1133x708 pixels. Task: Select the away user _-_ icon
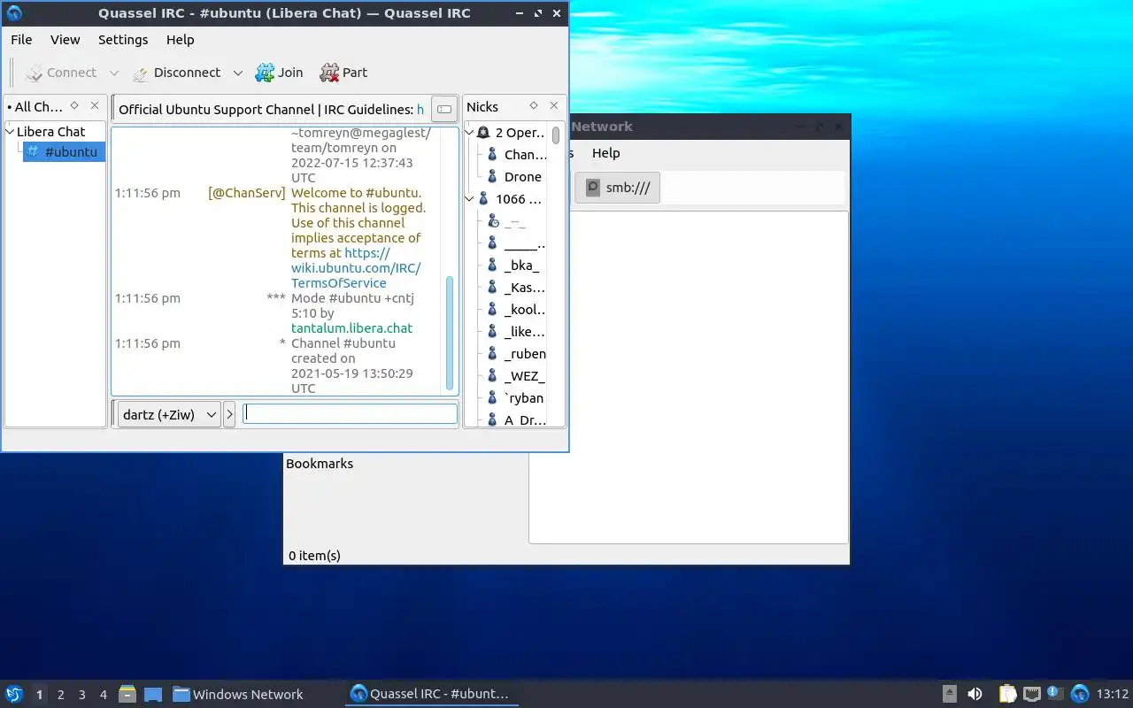[x=493, y=221]
